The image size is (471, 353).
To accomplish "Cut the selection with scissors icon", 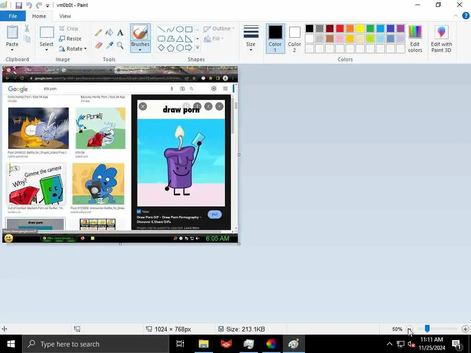I will click(x=27, y=28).
